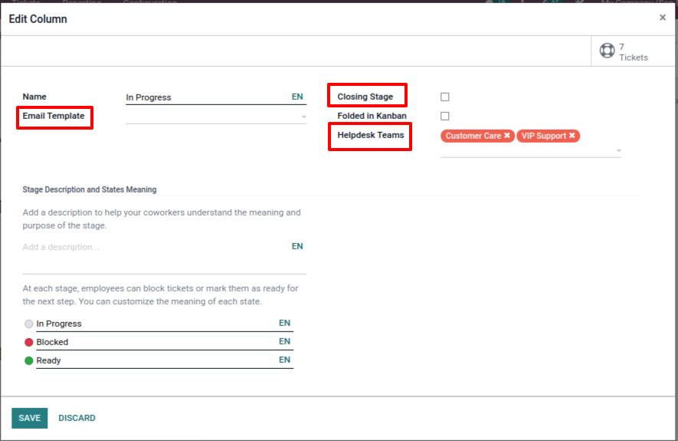
Task: Remove the Customer Care team tag
Action: coord(507,136)
